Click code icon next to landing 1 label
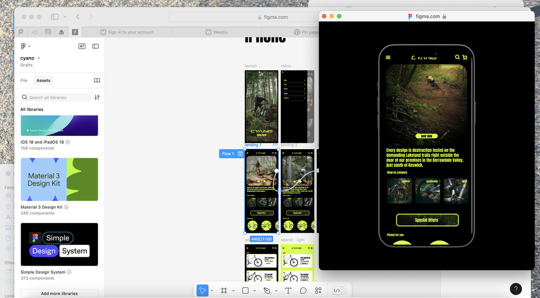The image size is (540, 298). click(275, 145)
